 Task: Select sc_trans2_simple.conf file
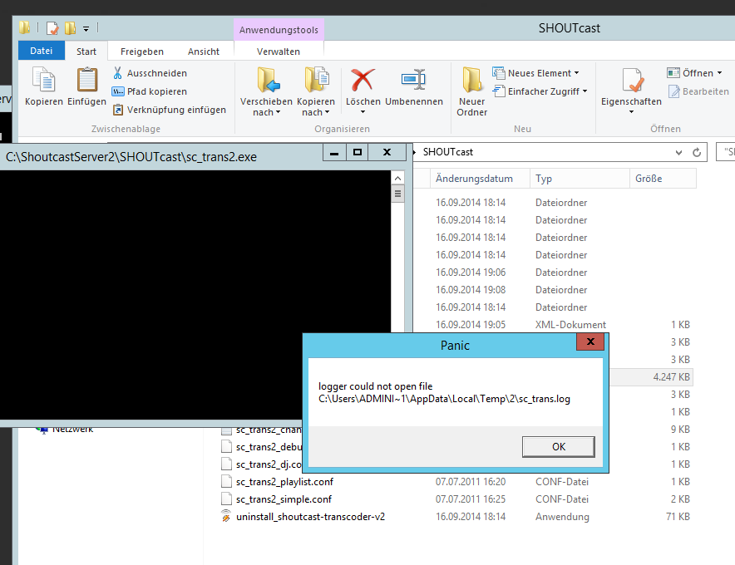pos(284,499)
